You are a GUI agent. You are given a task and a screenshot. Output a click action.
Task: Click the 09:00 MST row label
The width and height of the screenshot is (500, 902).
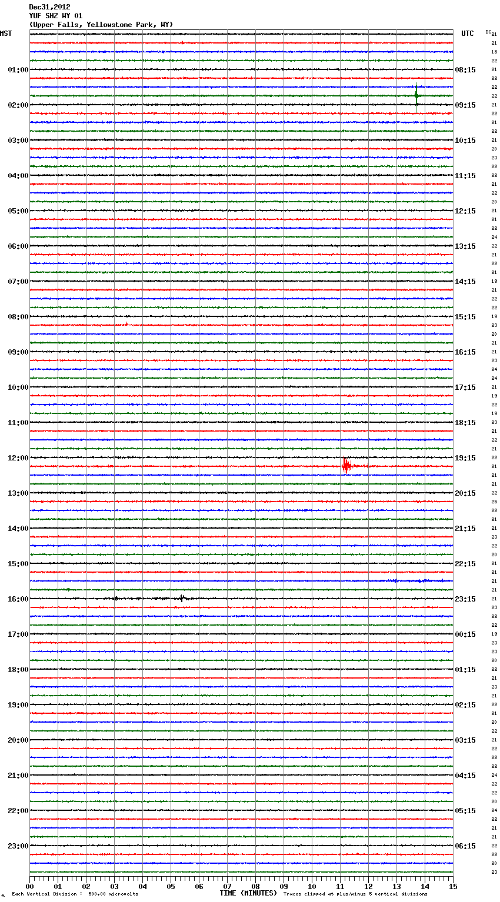pos(18,352)
